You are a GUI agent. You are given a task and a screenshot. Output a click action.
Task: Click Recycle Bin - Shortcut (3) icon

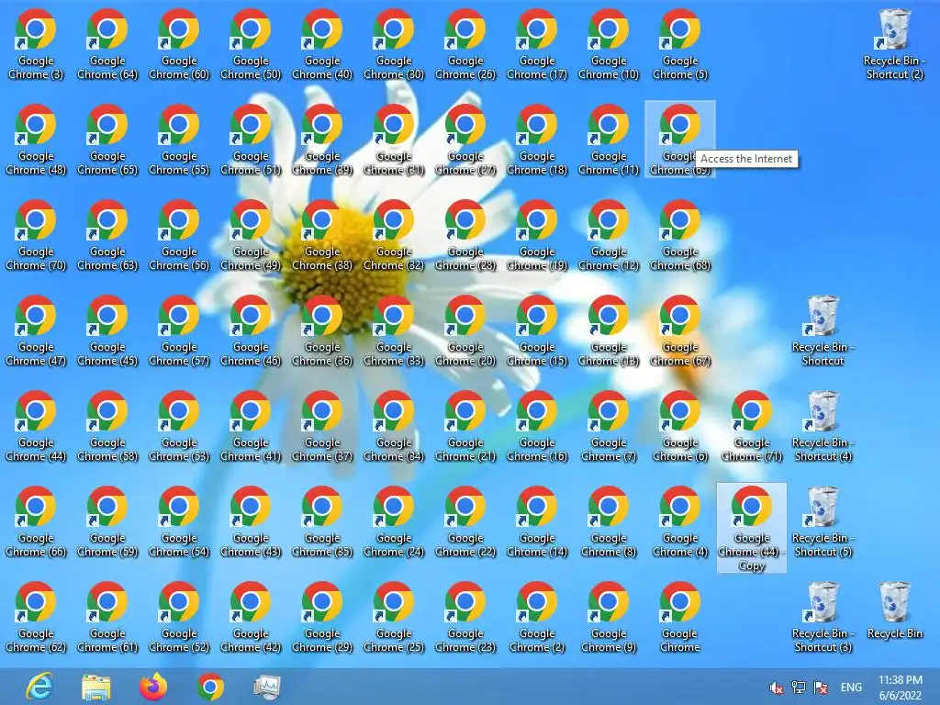point(823,617)
